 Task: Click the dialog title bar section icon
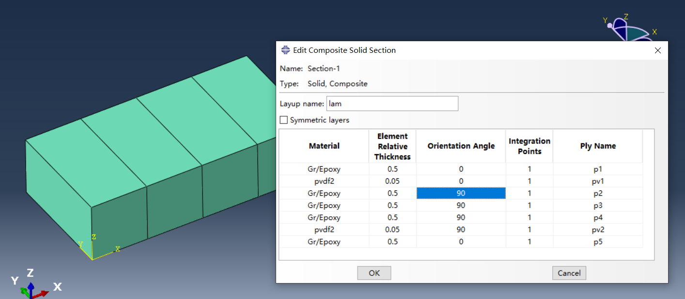pos(285,50)
